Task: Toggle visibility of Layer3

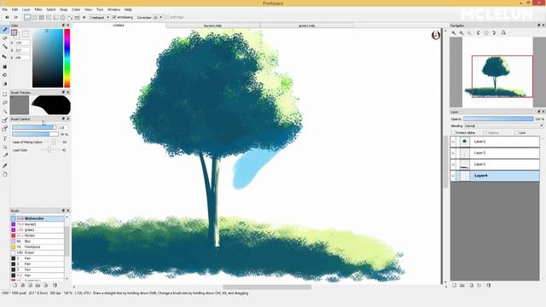Action: pyautogui.click(x=453, y=153)
